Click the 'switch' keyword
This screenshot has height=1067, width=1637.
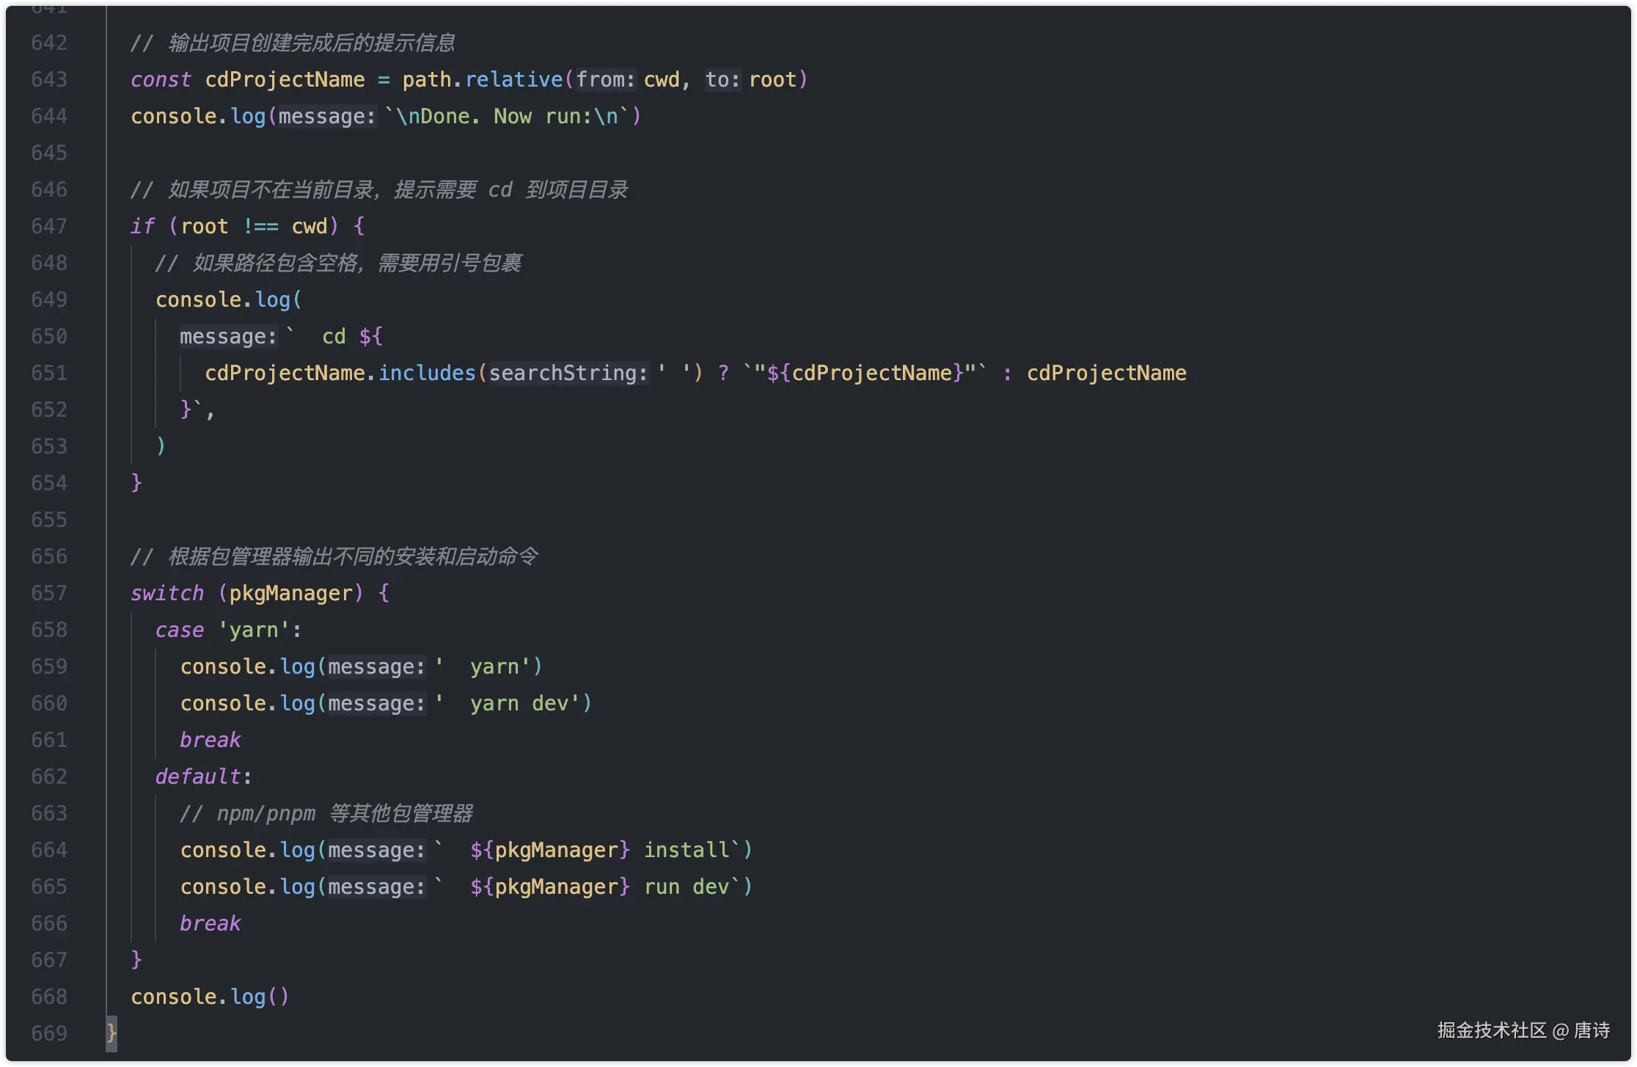pos(167,593)
